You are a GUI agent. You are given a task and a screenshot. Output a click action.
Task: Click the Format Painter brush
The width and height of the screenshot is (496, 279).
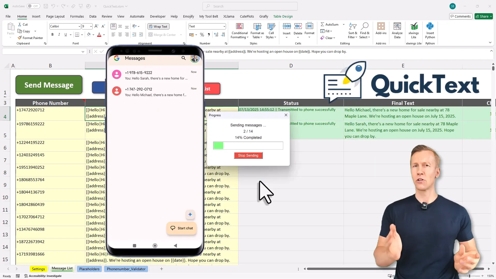pyautogui.click(x=20, y=38)
